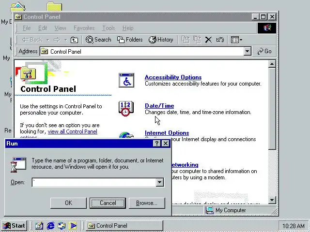Open the Favorites menu
This screenshot has height=232, width=310.
84,28
